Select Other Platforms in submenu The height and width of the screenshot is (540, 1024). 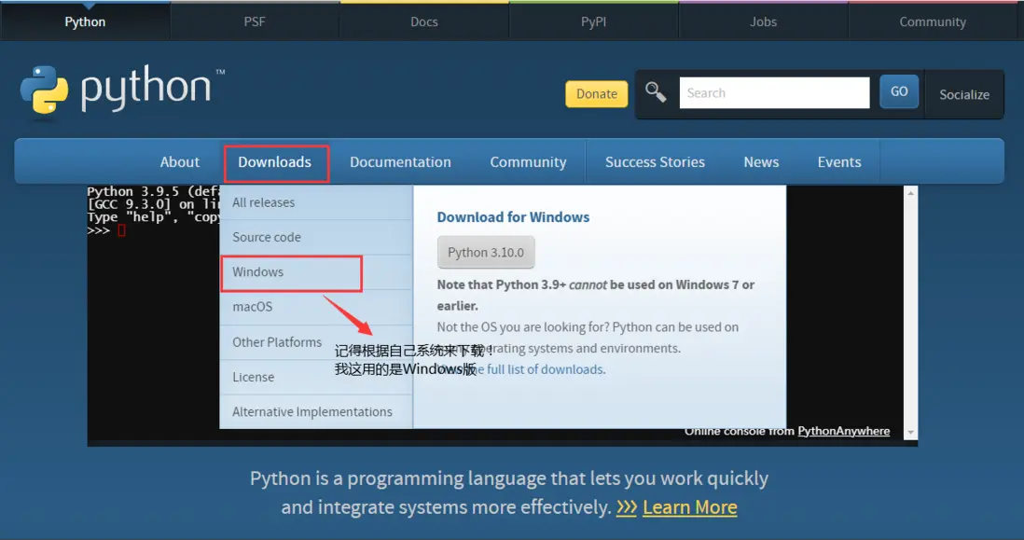point(316,342)
